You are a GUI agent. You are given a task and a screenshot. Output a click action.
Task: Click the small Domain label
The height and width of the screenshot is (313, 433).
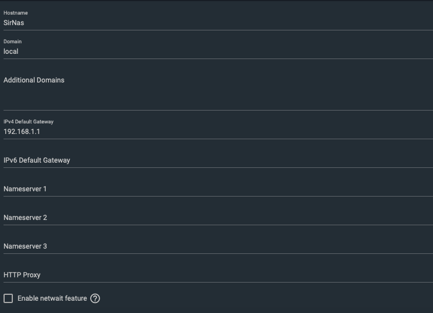tap(12, 42)
